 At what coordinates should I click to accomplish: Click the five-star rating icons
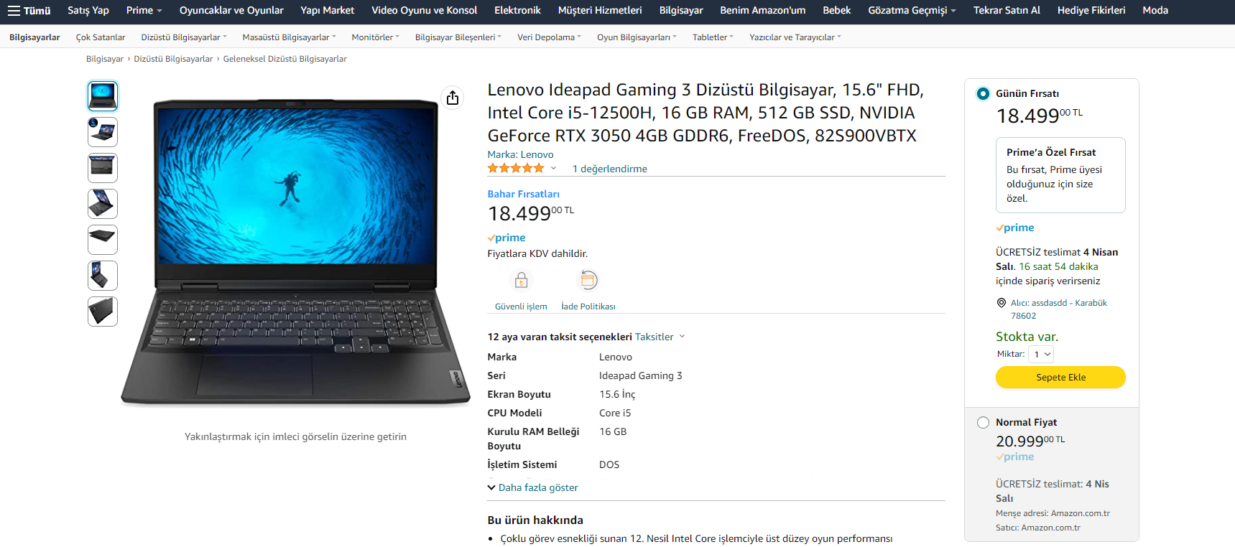click(x=516, y=168)
